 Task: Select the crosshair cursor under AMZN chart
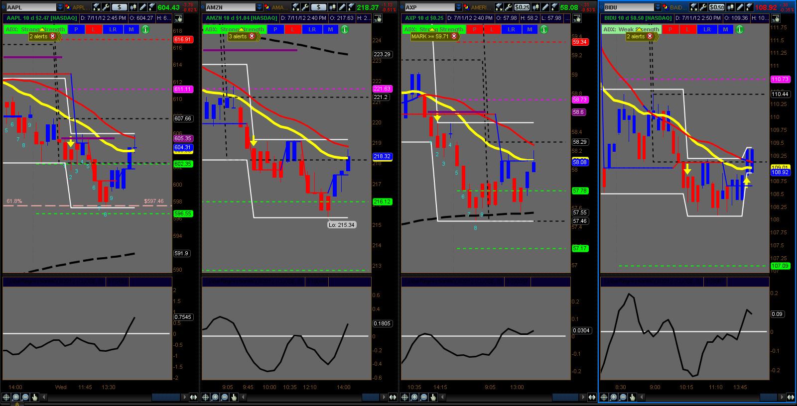pos(205,397)
